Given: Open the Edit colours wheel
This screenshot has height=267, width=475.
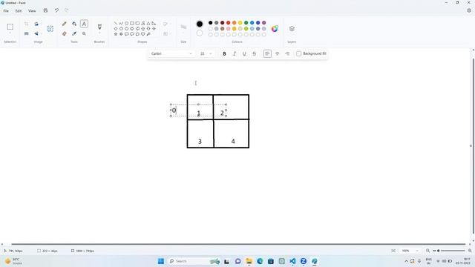Looking at the screenshot, I should click(275, 29).
